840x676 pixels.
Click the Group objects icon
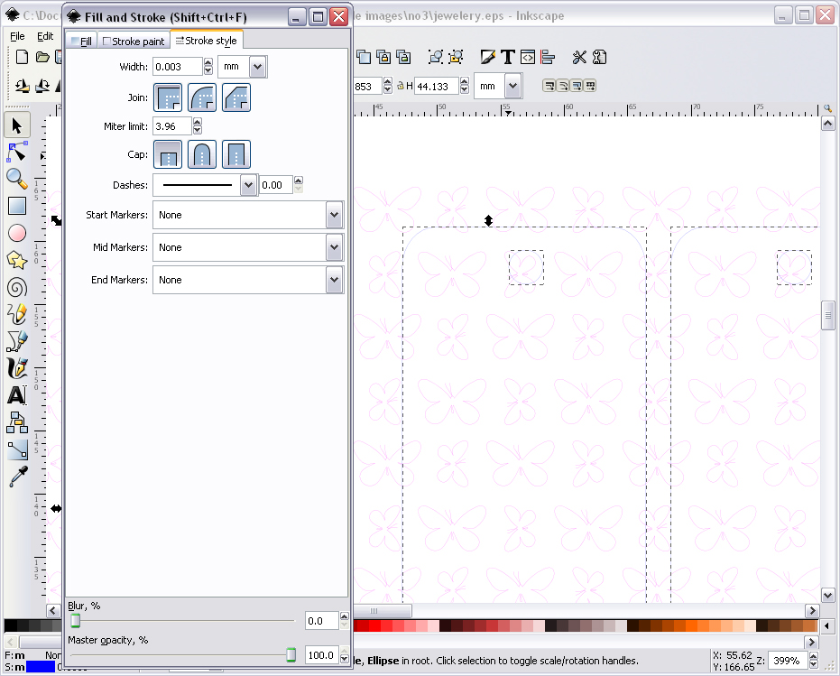click(x=436, y=57)
